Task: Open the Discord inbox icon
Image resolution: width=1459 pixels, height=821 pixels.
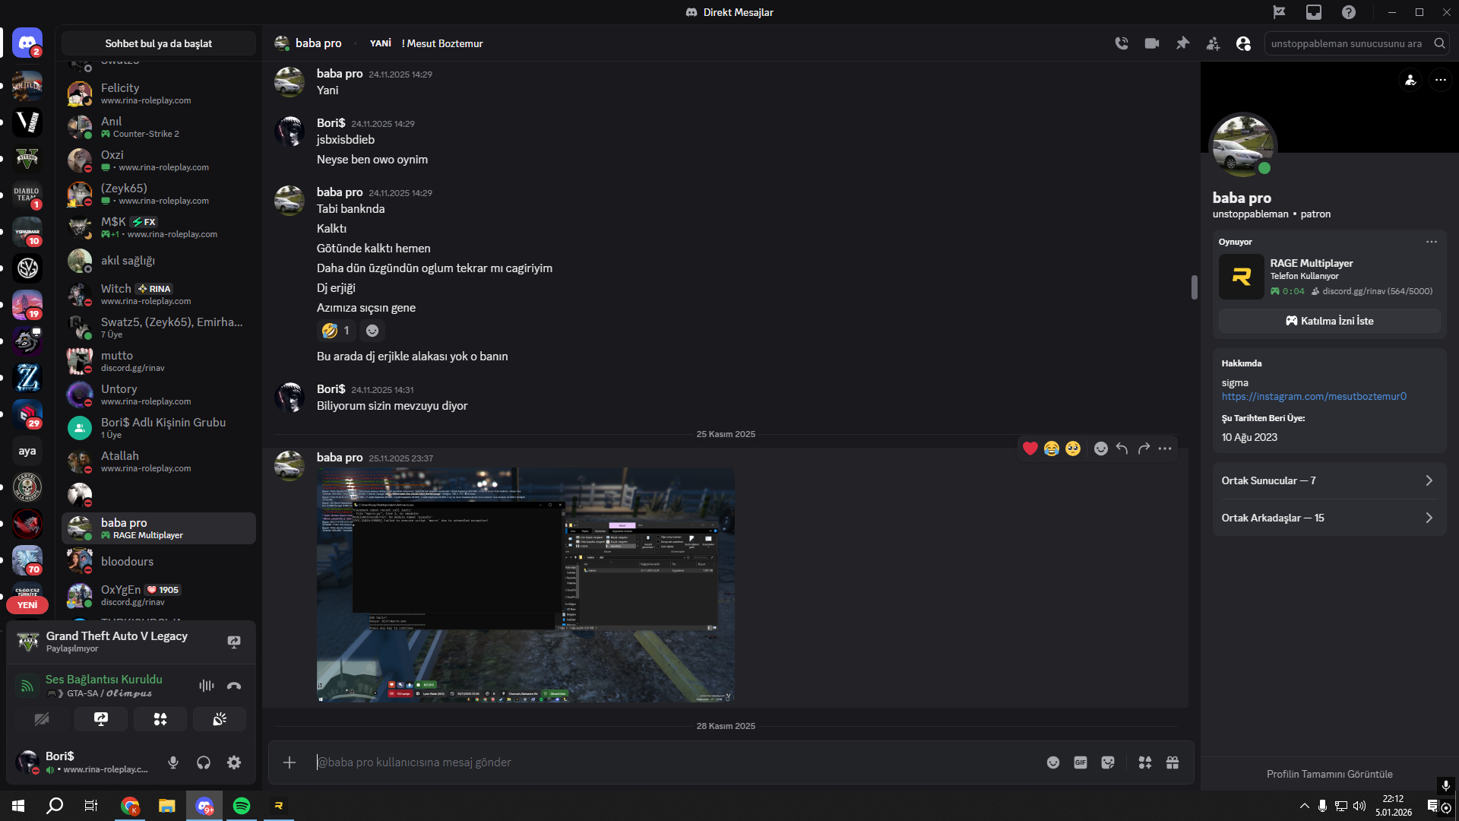Action: [1314, 12]
